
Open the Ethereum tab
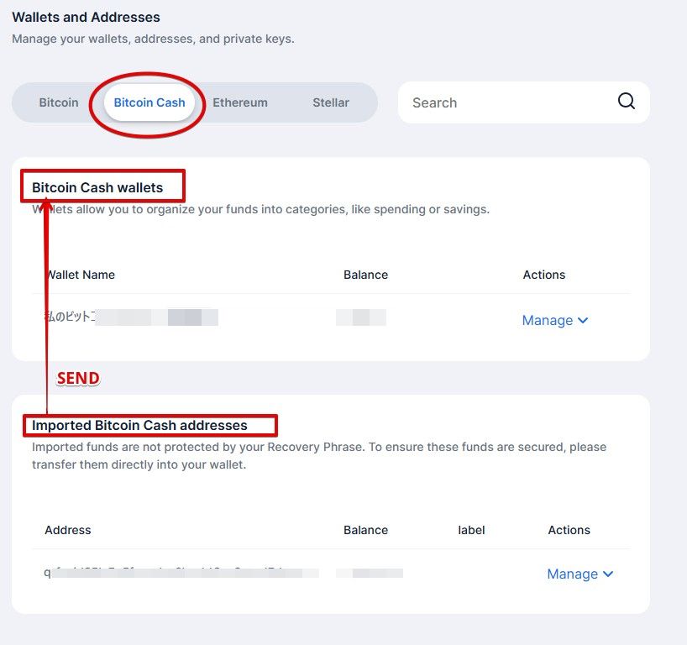point(240,102)
